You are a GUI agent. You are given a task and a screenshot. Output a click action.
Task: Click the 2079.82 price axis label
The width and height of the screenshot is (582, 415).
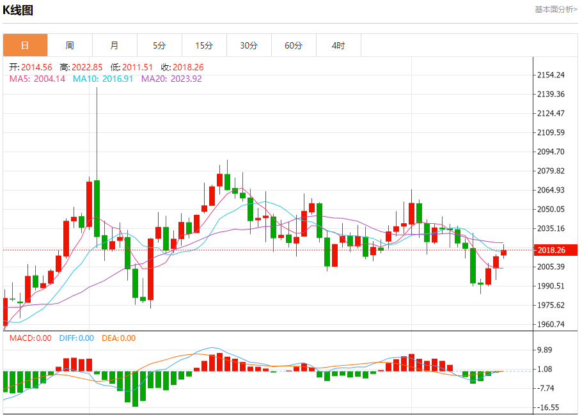551,171
